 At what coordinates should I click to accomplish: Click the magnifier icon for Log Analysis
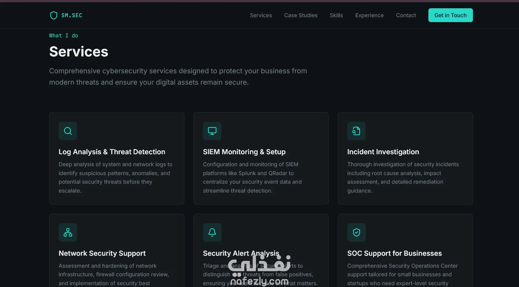pos(68,131)
